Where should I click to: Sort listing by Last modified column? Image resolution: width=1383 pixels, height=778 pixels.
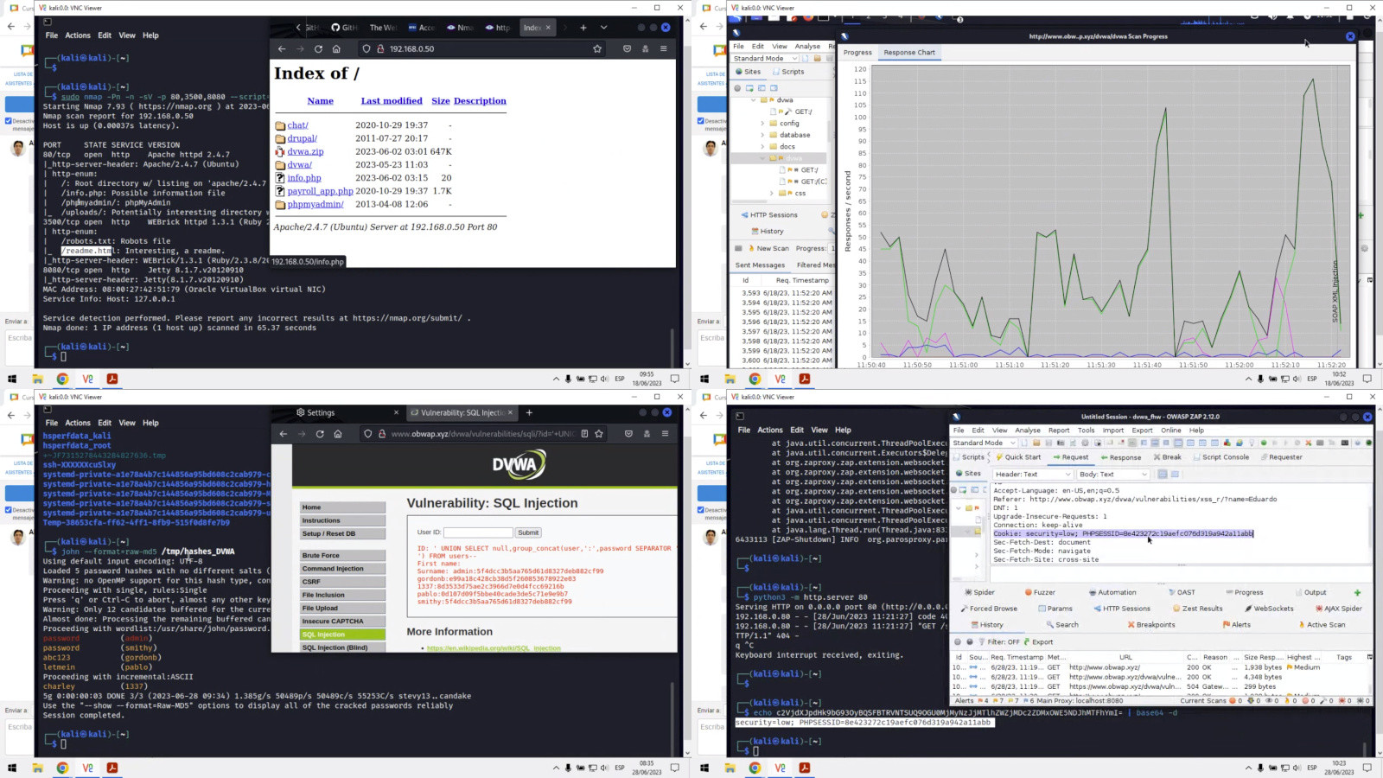tap(392, 101)
